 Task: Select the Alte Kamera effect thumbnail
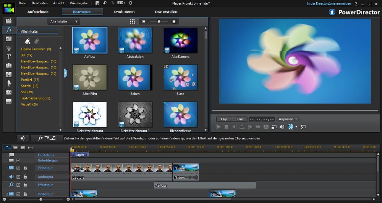coord(180,40)
